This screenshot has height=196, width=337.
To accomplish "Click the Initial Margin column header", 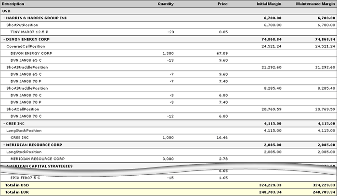I will tap(269, 4).
